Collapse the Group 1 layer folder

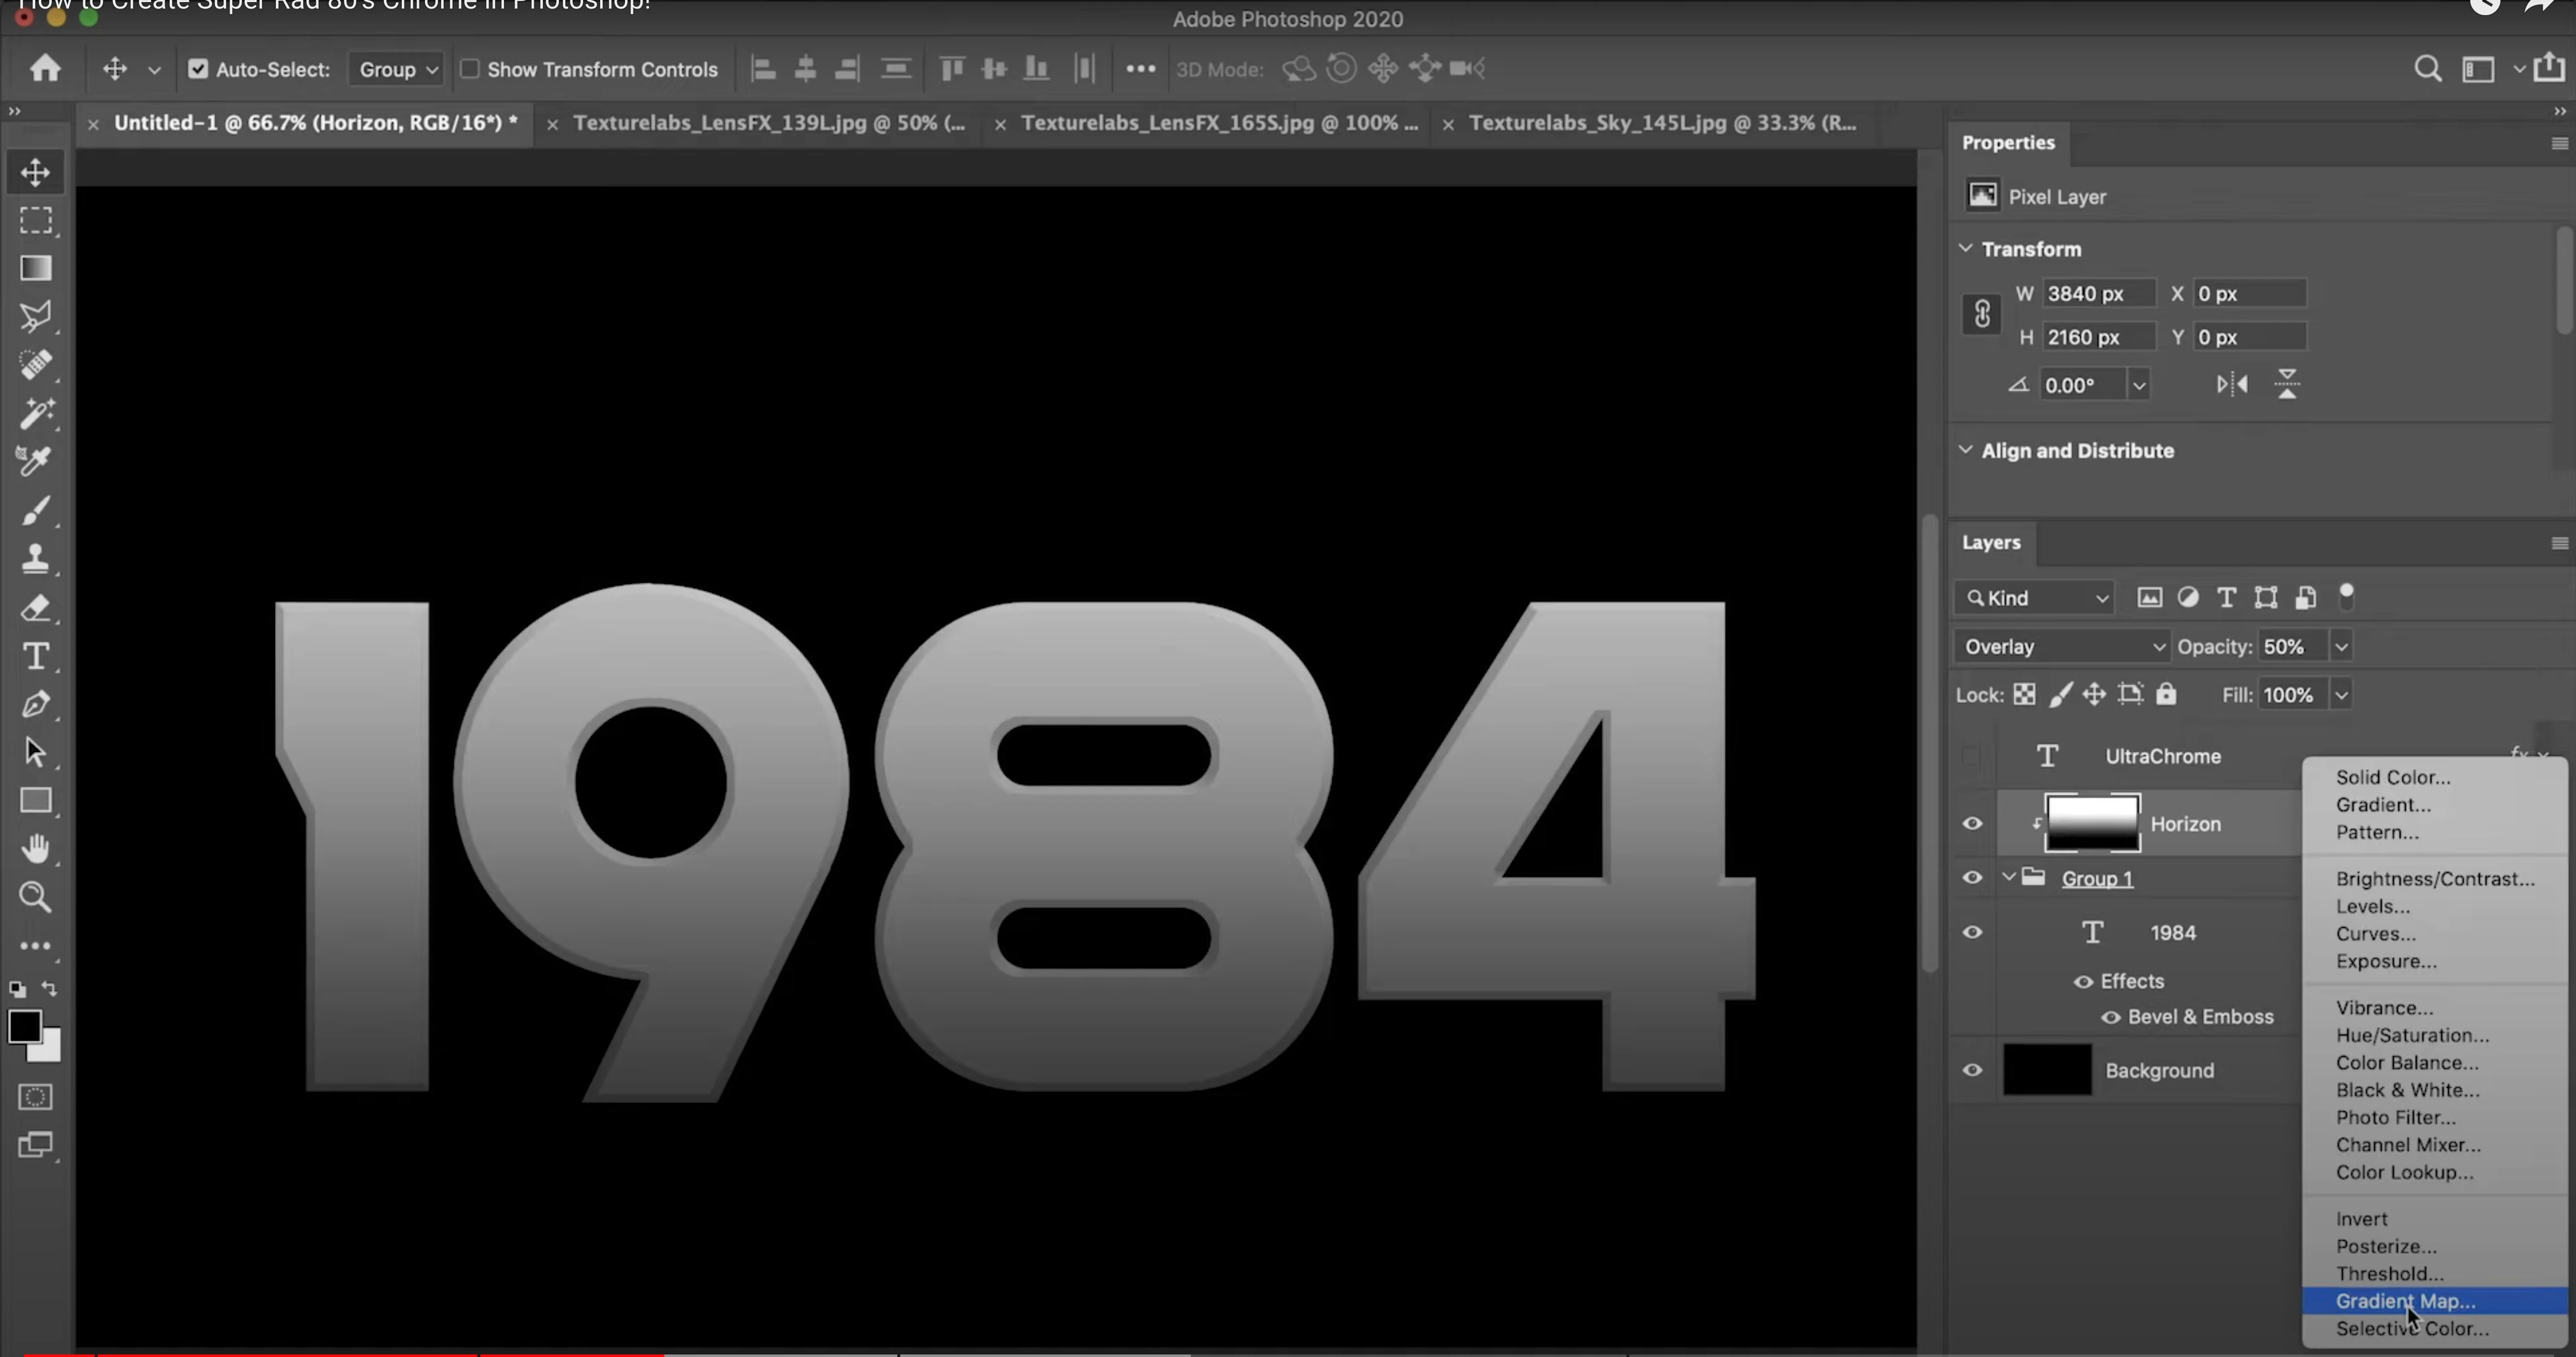[x=2009, y=877]
